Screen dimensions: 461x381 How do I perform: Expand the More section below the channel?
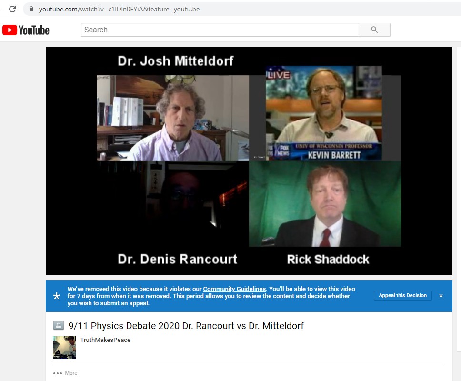tap(65, 373)
